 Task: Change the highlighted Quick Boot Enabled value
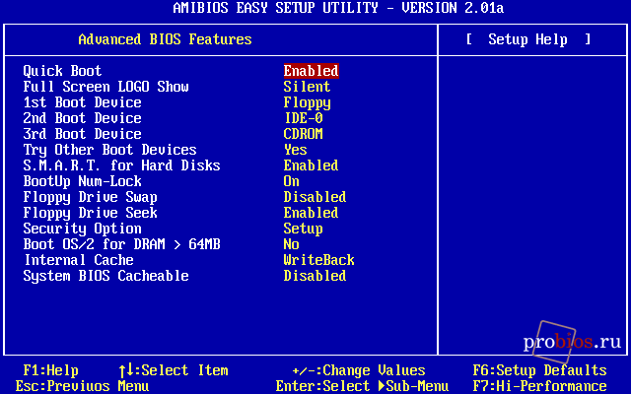point(312,71)
